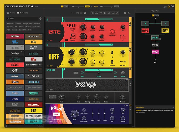Show the Post tape deck tool
The height and width of the screenshot is (132, 179).
(113, 13)
